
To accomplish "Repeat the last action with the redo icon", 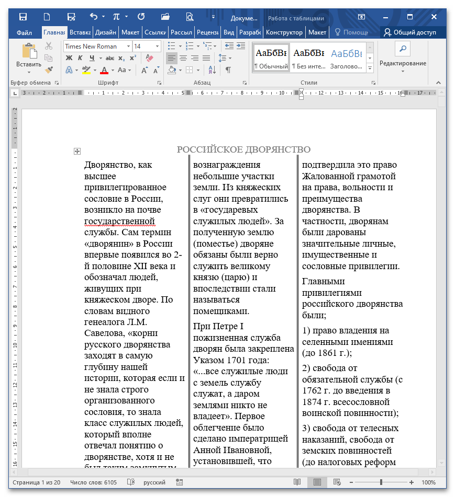I will coord(141,17).
